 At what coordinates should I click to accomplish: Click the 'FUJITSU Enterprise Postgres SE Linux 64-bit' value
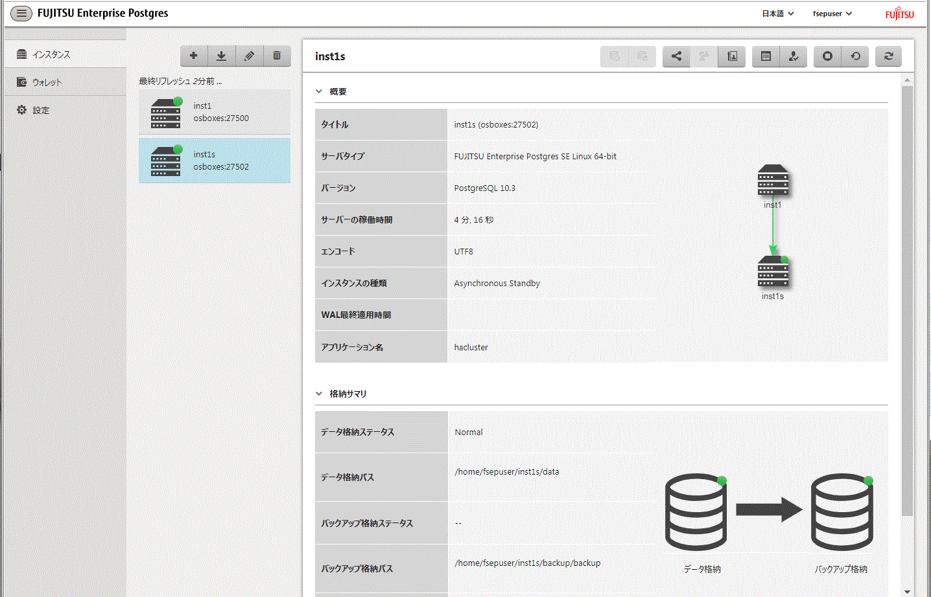pyautogui.click(x=536, y=157)
